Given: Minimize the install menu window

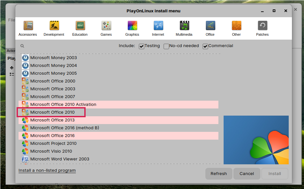Looking at the screenshot, I should point(262,11).
